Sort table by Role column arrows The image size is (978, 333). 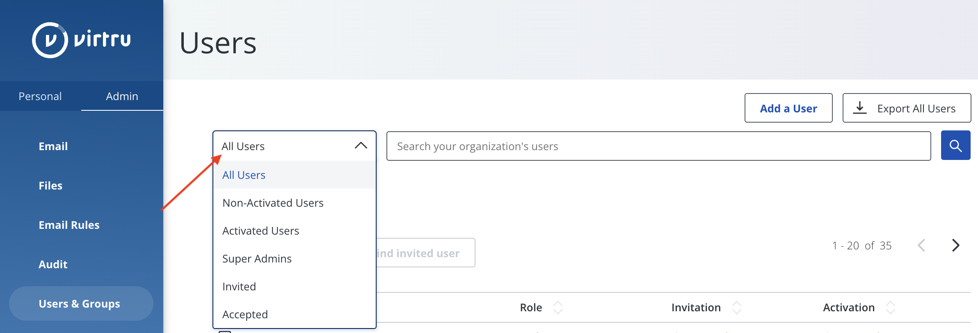558,308
